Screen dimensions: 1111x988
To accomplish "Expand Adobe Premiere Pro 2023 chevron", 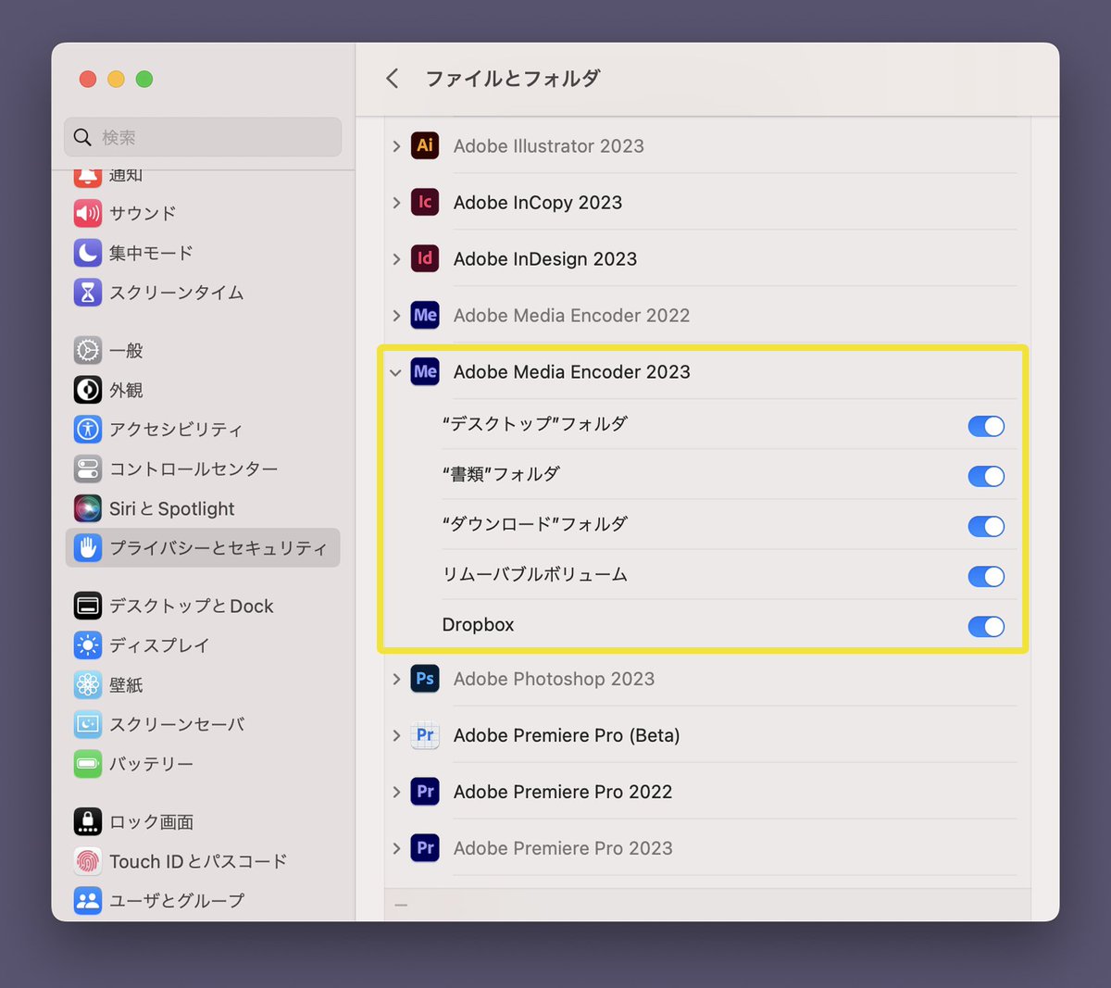I will [x=396, y=849].
